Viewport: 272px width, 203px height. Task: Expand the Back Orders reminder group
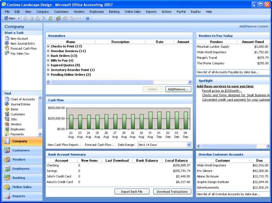point(48,56)
